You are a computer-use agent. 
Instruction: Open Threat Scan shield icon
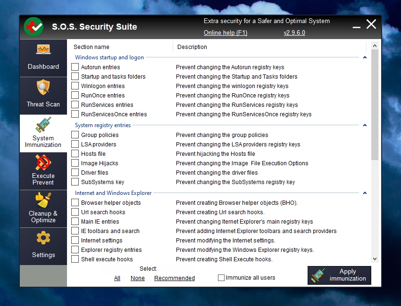[x=43, y=87]
